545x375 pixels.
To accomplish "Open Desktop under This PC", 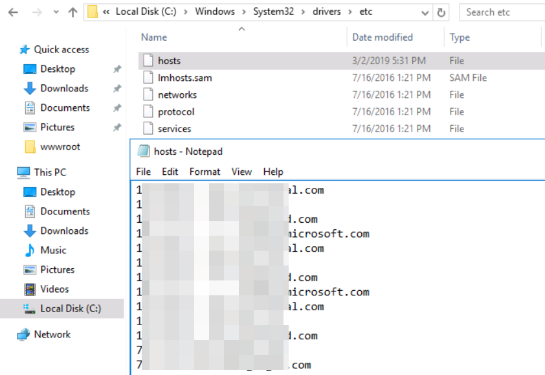I will pyautogui.click(x=58, y=192).
